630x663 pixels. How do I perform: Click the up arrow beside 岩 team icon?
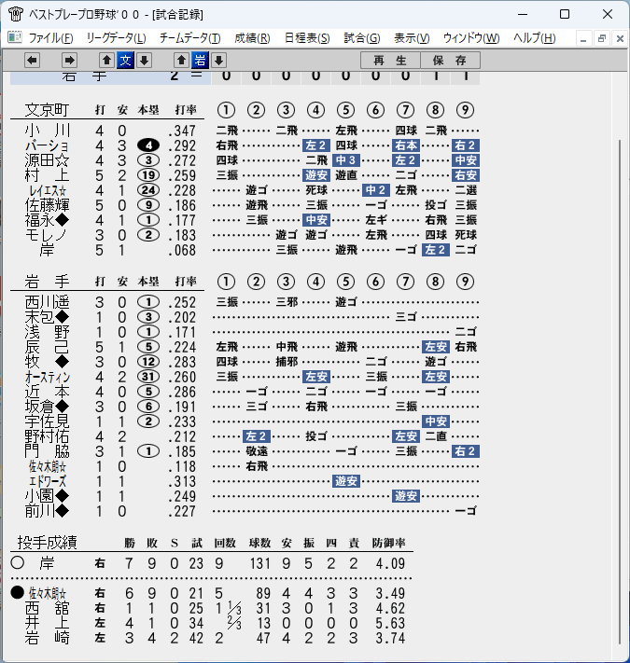click(x=181, y=60)
